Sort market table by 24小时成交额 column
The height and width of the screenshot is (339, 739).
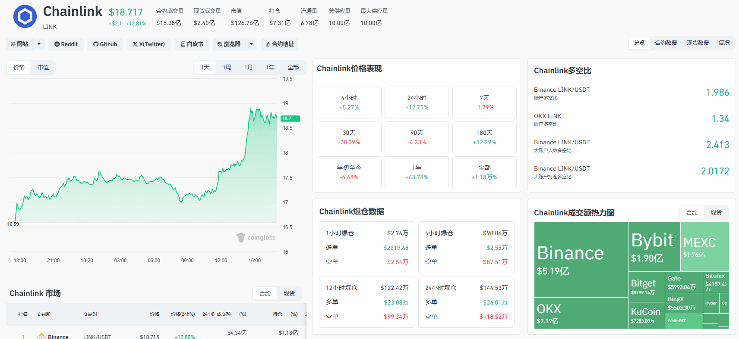click(216, 314)
